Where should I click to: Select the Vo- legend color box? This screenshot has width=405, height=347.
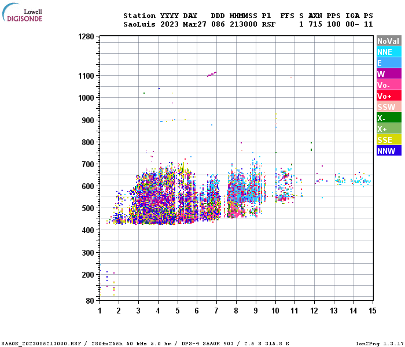(389, 85)
